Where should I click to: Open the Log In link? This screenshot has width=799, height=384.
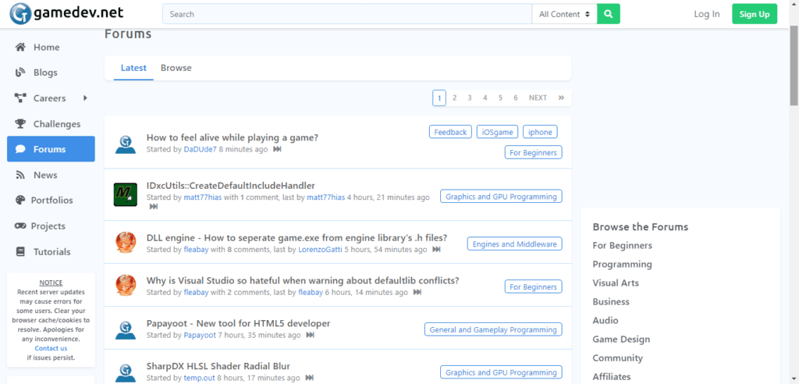pyautogui.click(x=706, y=14)
